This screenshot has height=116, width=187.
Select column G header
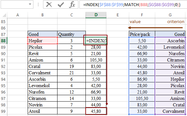(170, 15)
